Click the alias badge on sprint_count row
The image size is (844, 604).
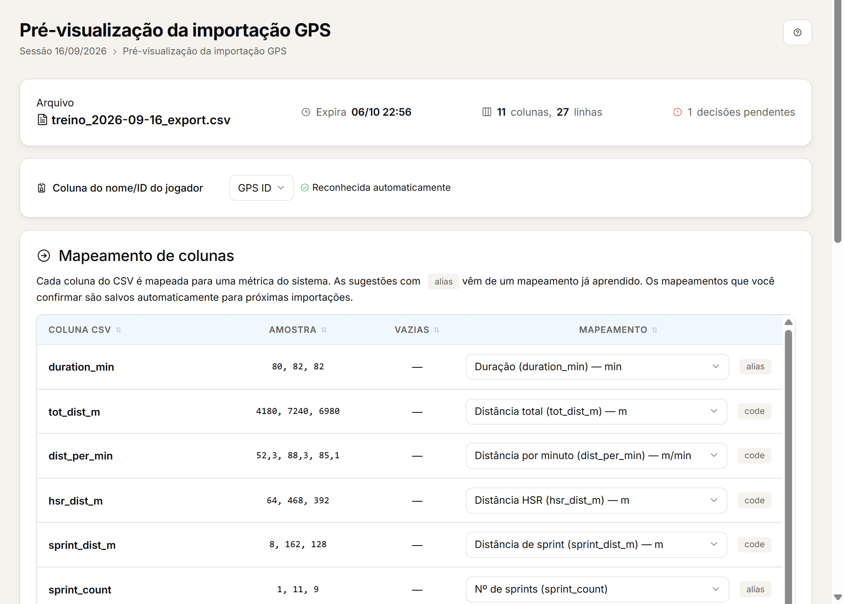tap(755, 589)
